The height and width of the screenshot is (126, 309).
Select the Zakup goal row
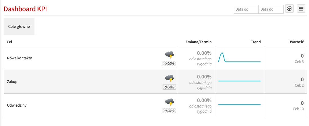pyautogui.click(x=12, y=82)
